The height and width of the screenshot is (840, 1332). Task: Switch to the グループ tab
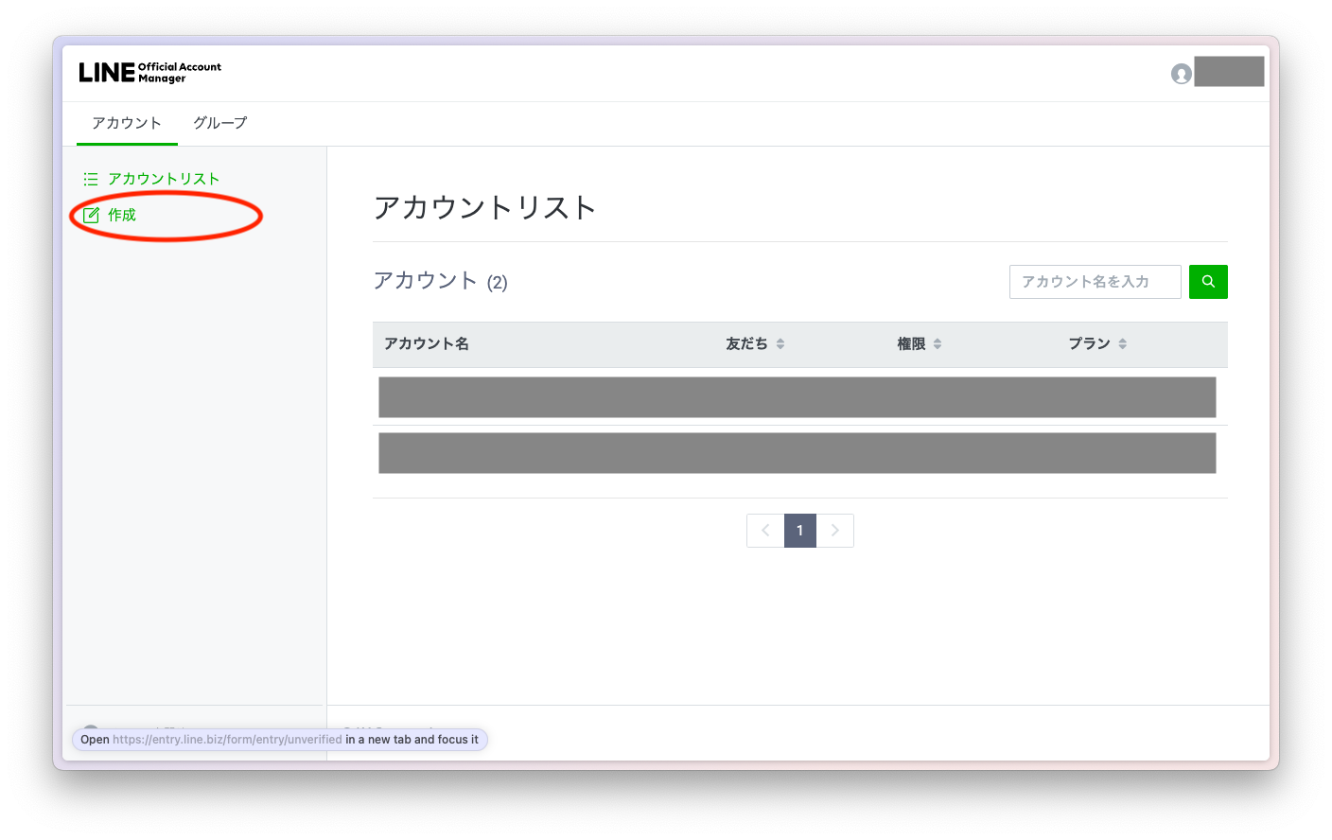[x=219, y=123]
